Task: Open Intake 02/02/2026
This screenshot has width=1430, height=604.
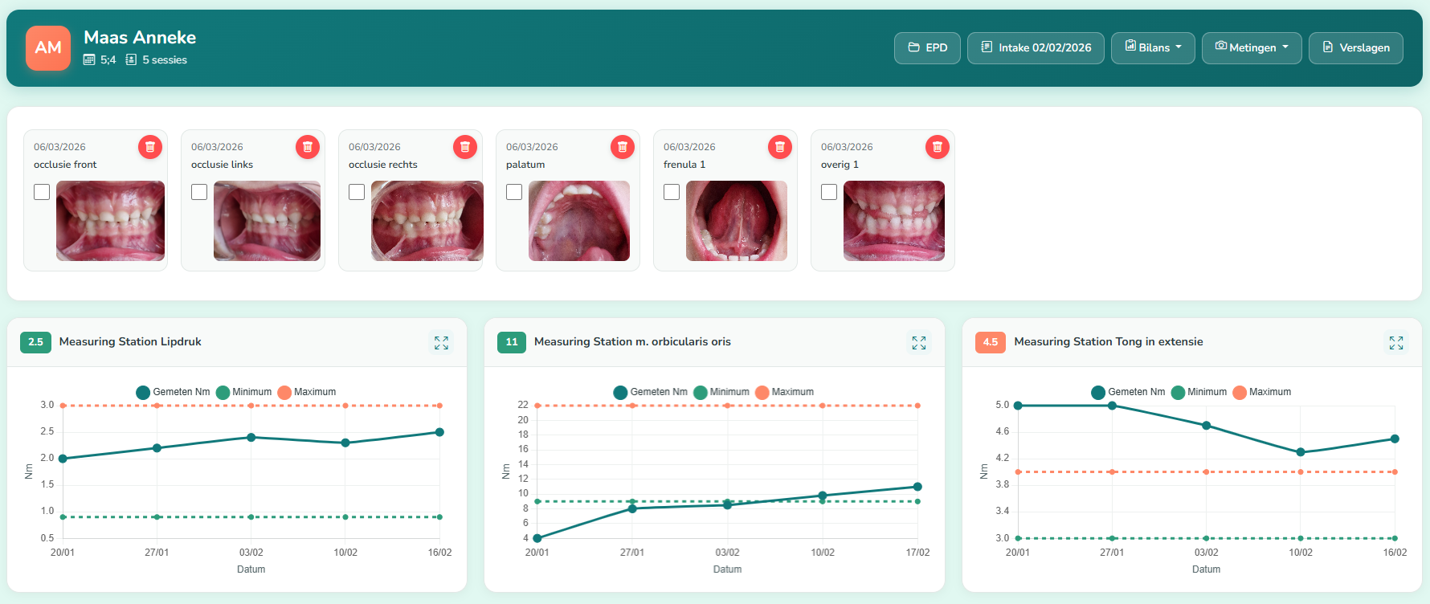Action: pos(1036,48)
